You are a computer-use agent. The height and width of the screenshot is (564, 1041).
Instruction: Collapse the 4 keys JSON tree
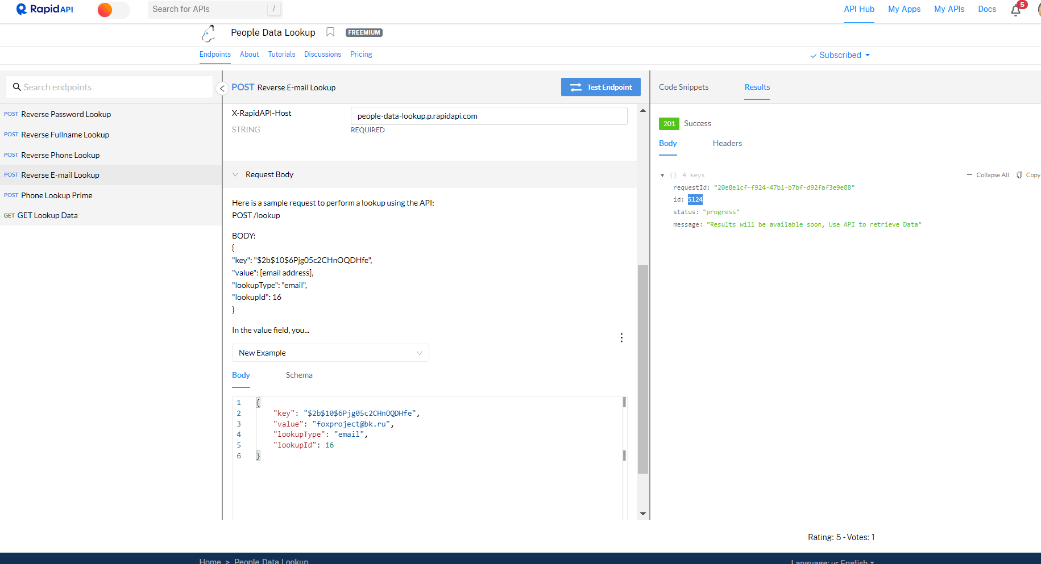coord(662,176)
